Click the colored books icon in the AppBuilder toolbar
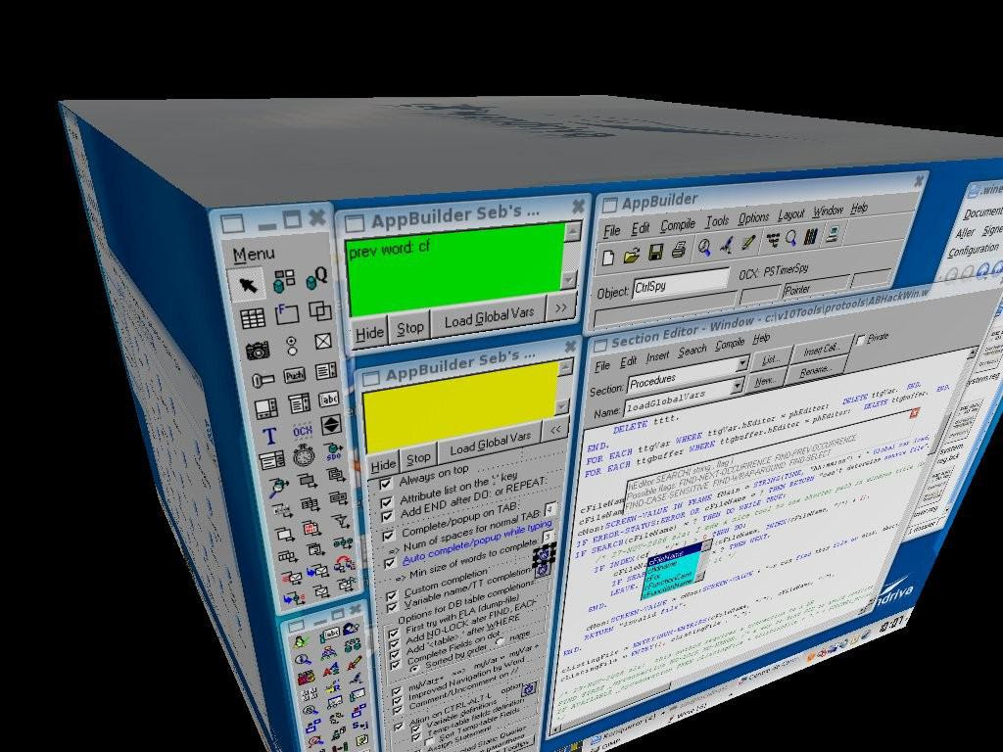The image size is (1003, 752). pos(810,237)
